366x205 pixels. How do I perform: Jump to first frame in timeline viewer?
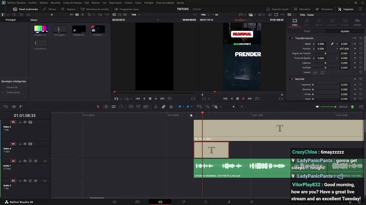(x=225, y=99)
